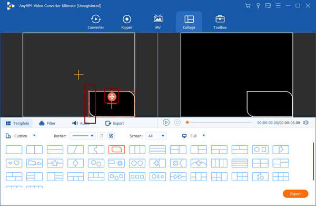Select the two vertical split template
Screen dimensions: 316x206
coord(34,149)
